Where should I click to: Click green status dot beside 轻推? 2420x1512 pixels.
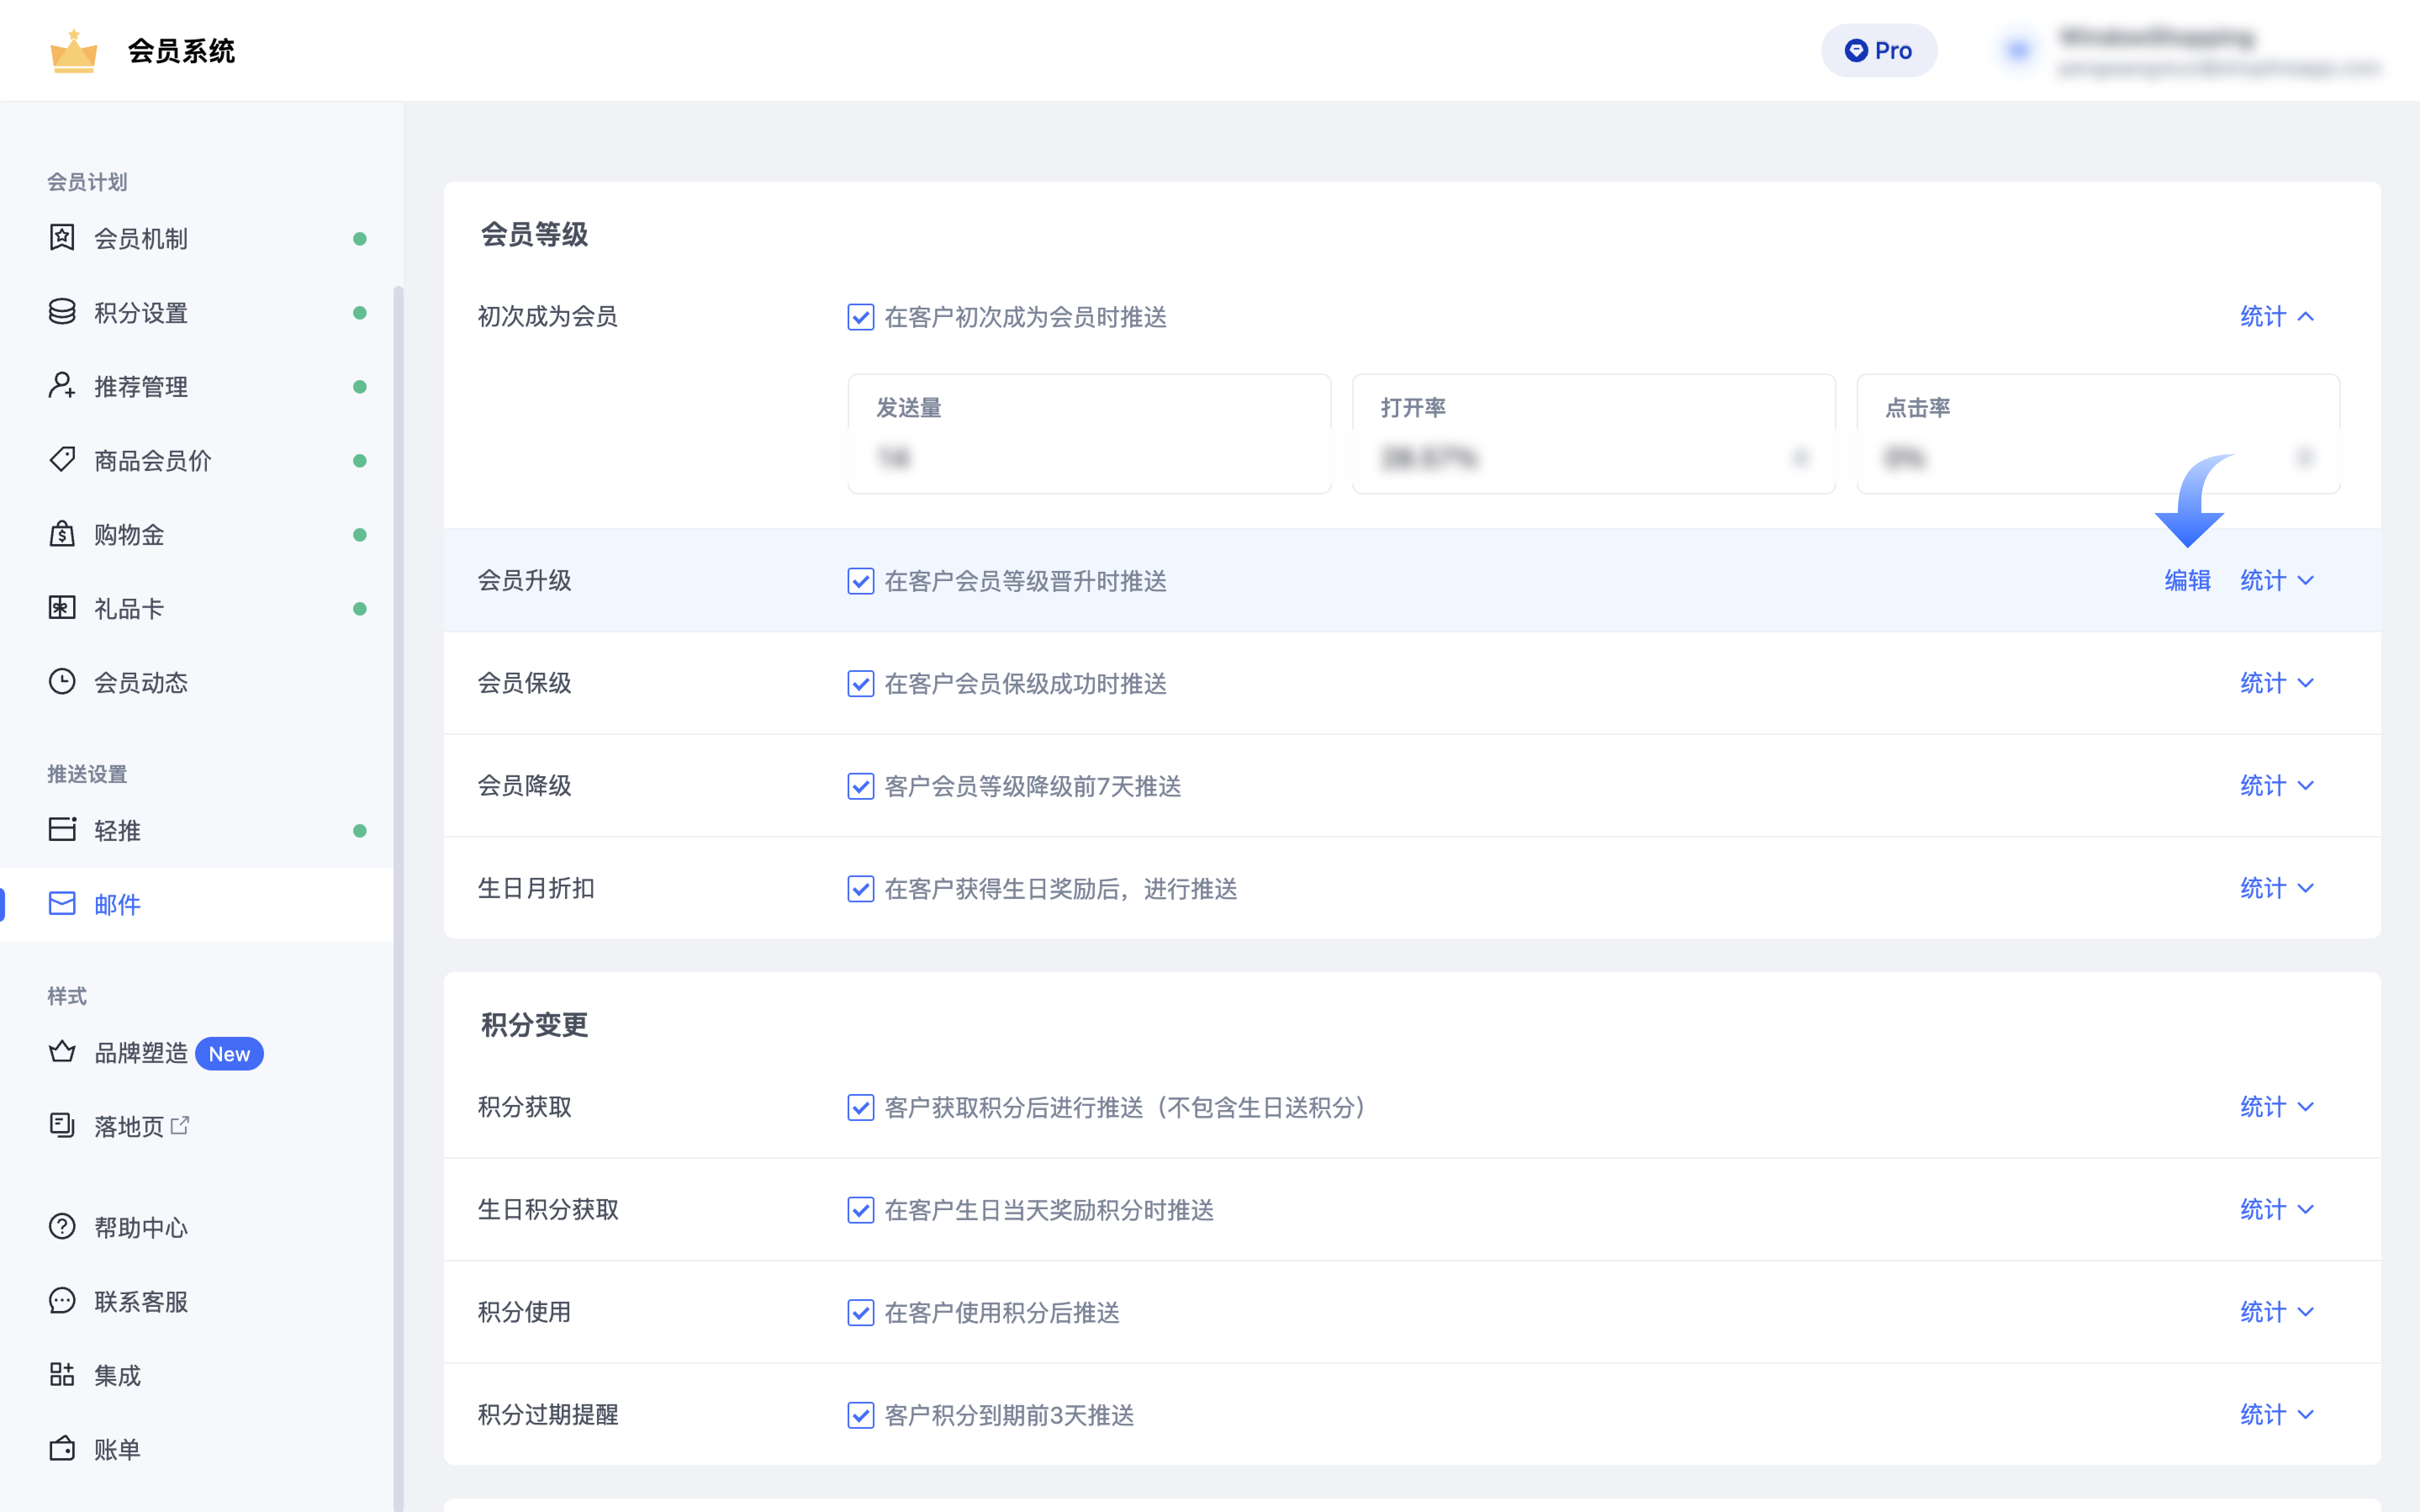click(360, 831)
